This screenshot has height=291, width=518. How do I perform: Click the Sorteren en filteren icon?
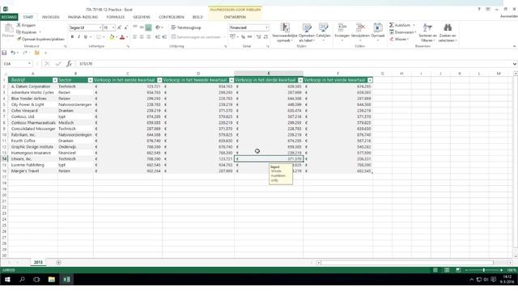pos(427,27)
